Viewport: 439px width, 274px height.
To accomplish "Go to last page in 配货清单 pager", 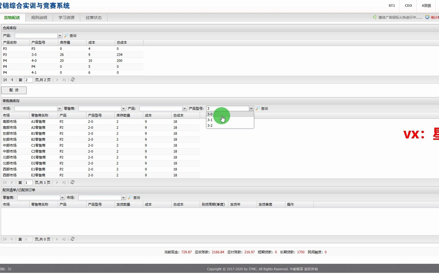I will pos(64,239).
